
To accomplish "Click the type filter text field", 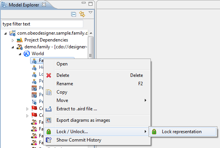I will coord(42,24).
